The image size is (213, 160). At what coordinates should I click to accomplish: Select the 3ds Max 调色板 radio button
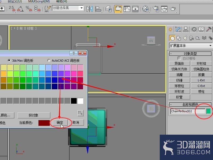click(x=9, y=61)
